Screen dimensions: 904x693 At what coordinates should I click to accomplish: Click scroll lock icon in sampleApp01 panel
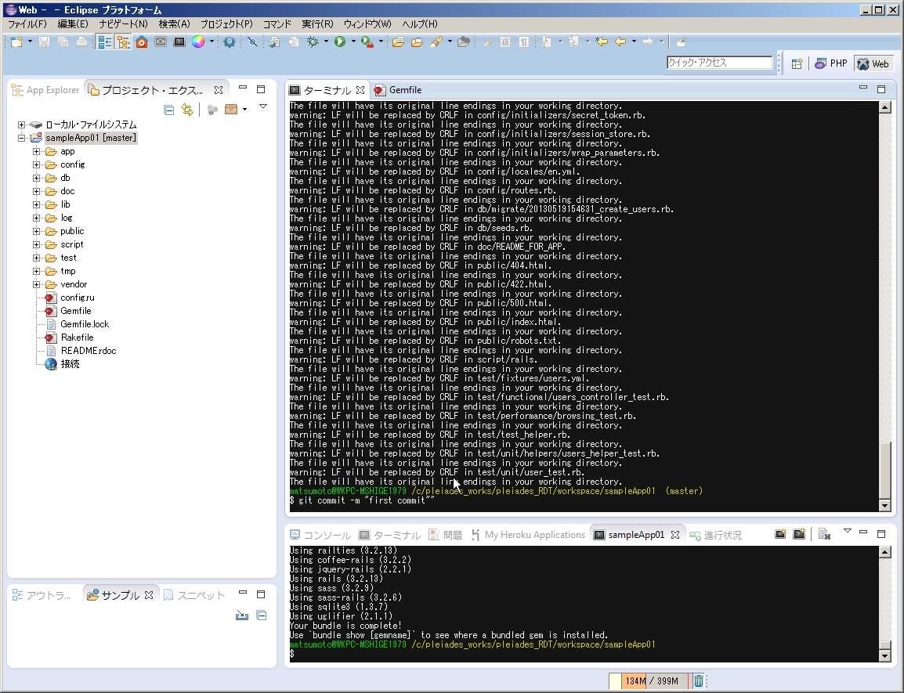coord(824,535)
